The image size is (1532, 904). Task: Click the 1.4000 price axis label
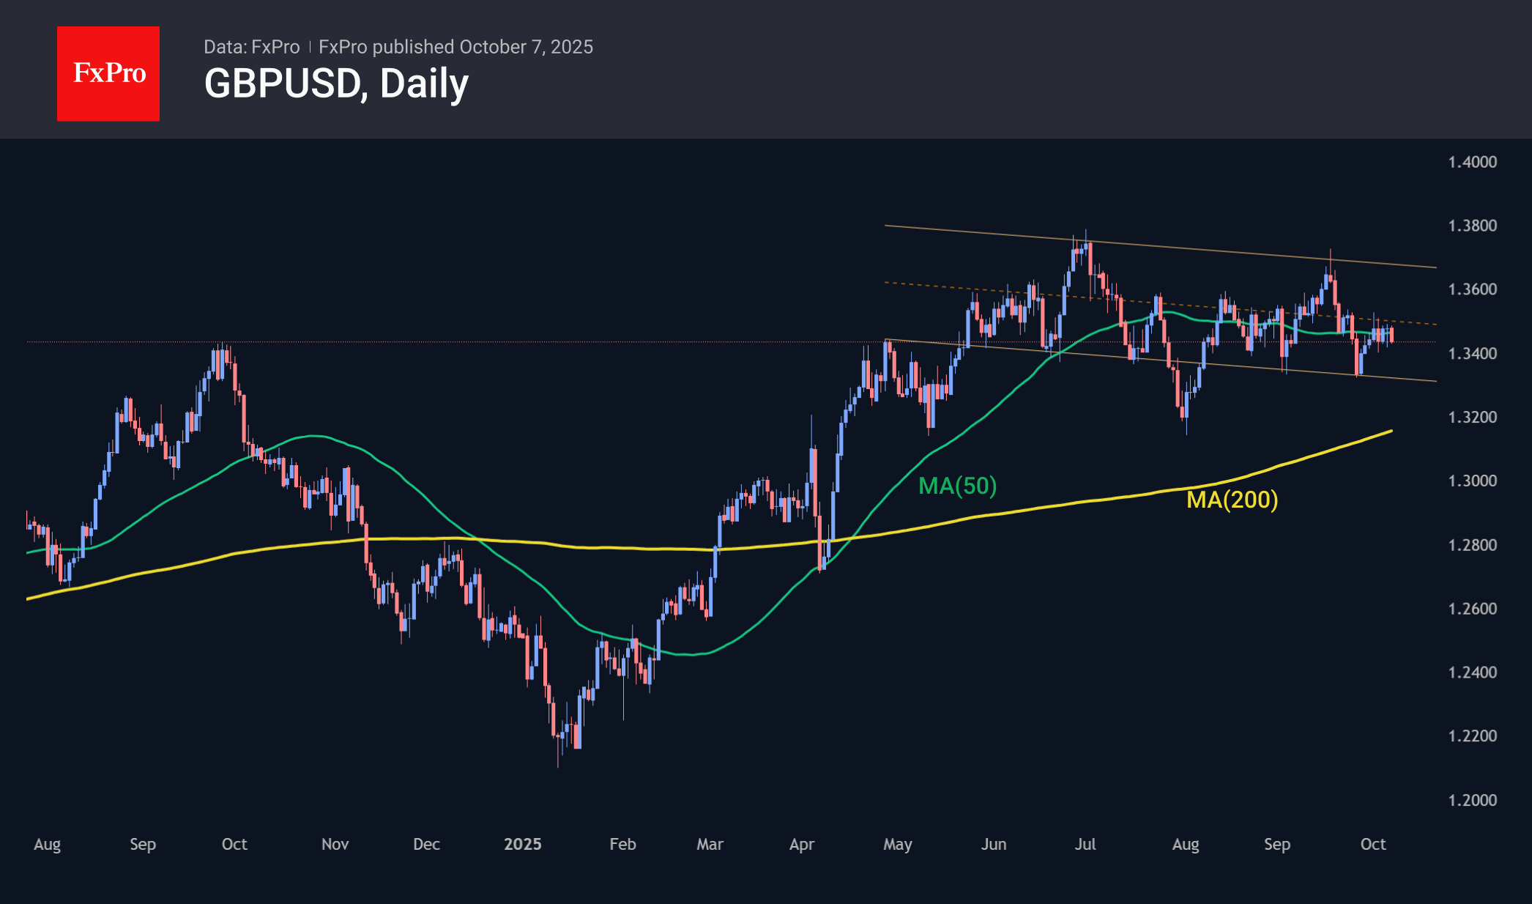pos(1472,162)
